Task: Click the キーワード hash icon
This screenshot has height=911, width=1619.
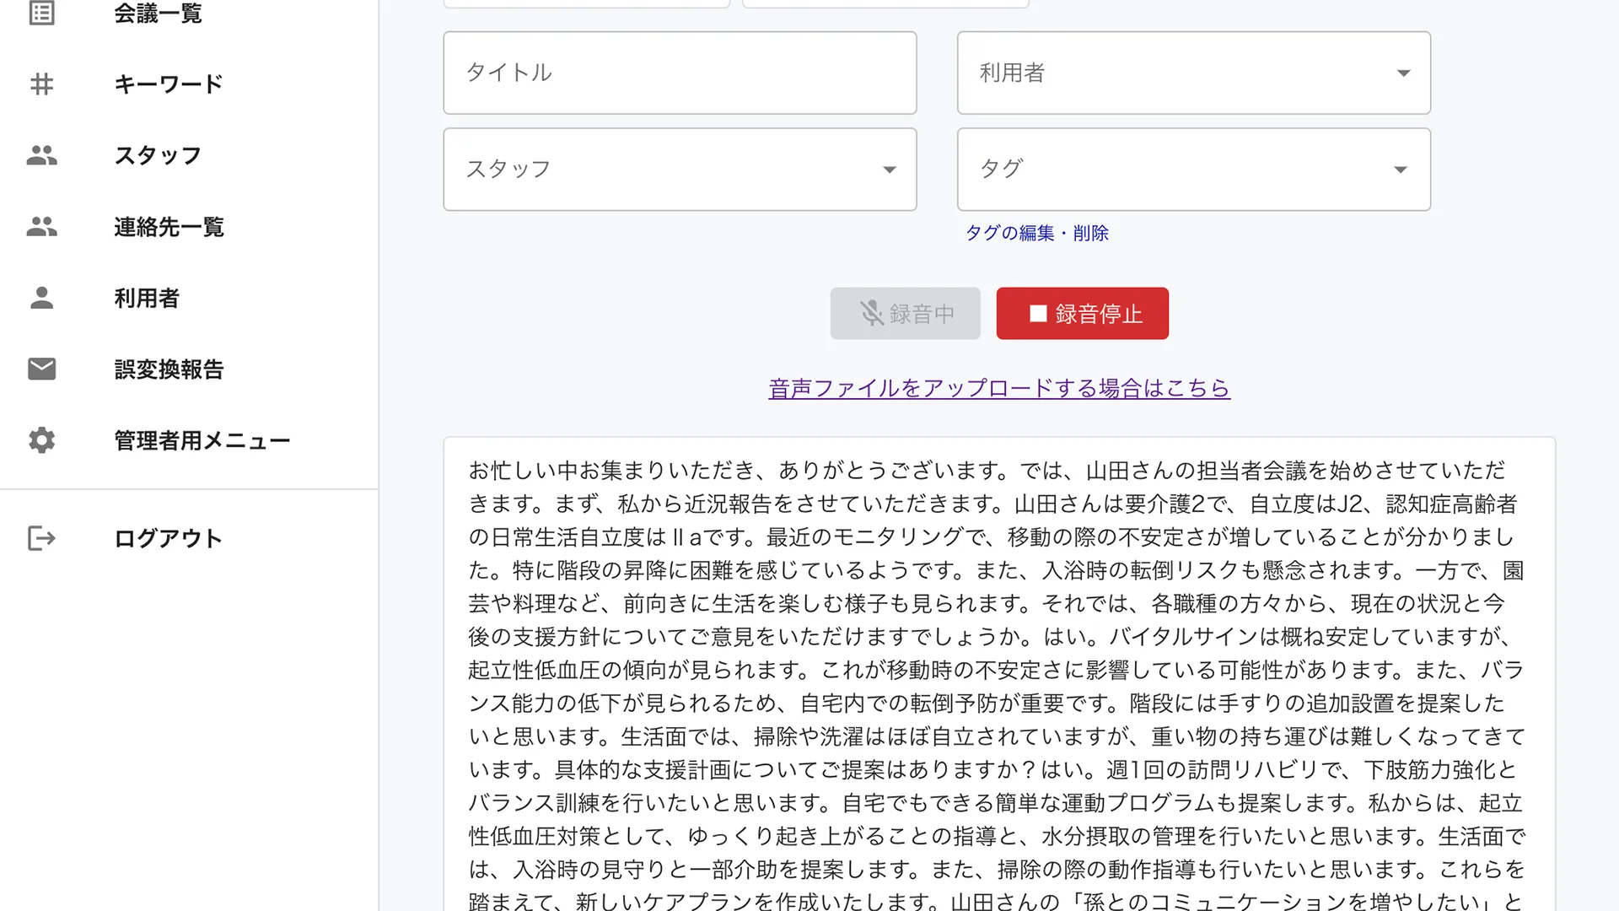Action: point(41,84)
